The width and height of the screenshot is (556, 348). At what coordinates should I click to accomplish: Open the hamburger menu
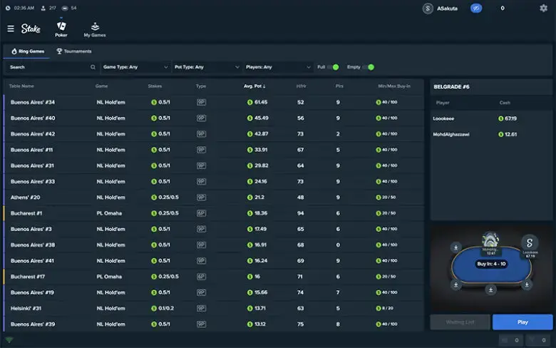tap(11, 29)
